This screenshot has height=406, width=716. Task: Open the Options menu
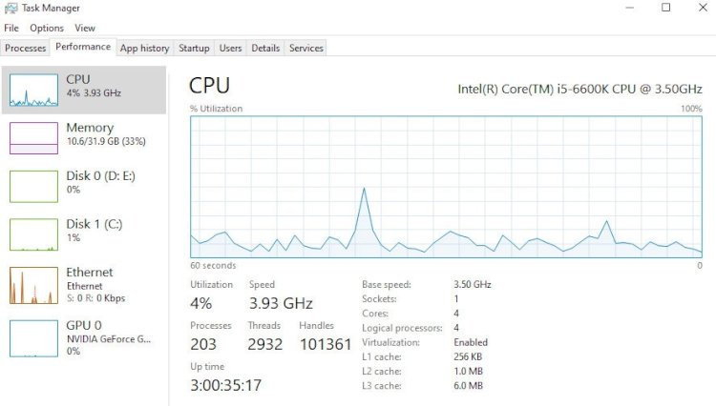pyautogui.click(x=47, y=28)
